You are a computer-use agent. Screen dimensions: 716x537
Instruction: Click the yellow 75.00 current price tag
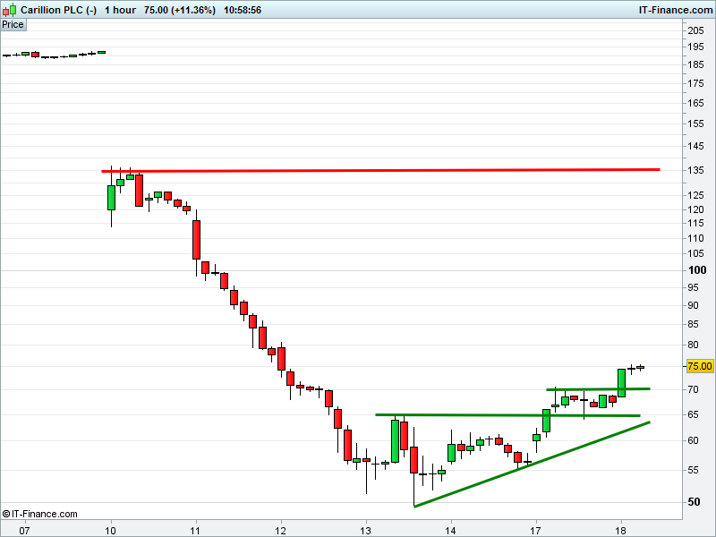[700, 366]
